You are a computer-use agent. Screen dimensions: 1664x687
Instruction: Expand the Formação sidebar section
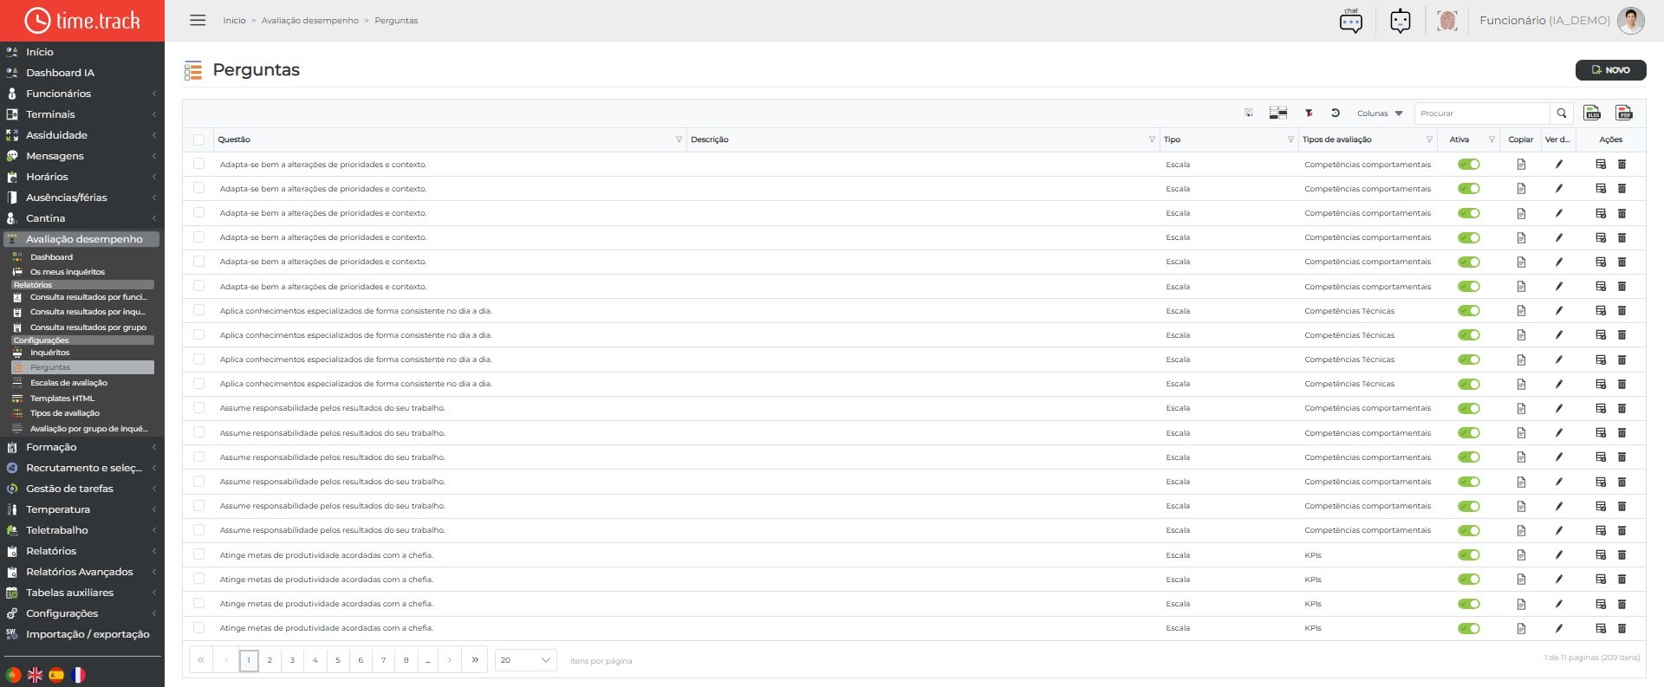pyautogui.click(x=82, y=447)
